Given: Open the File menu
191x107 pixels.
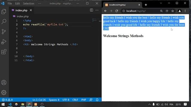Looking at the screenshot, I should (10, 4).
